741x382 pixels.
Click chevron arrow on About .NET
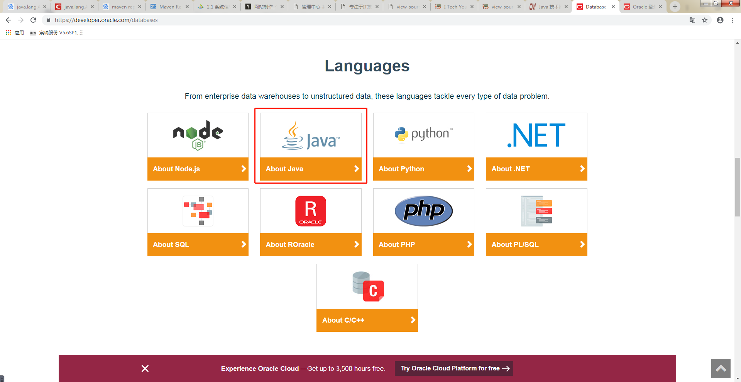(582, 169)
